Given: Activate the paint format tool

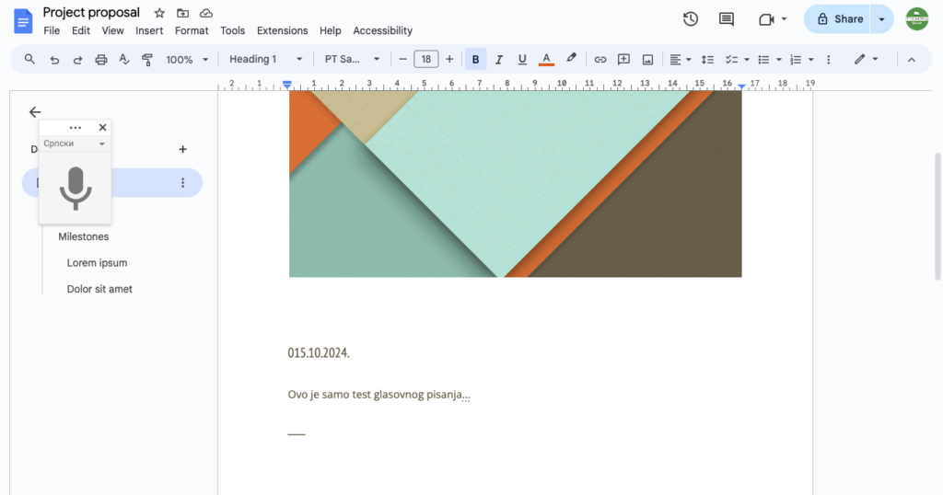Looking at the screenshot, I should point(147,60).
